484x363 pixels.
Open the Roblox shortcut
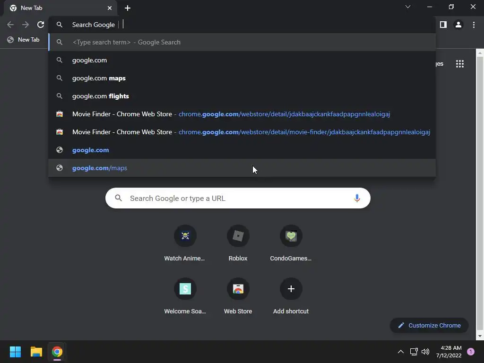238,243
